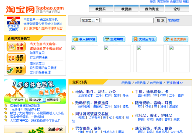
Task: Open 1元多件!!!淘到你手软 link
Action: pyautogui.click(x=25, y=109)
